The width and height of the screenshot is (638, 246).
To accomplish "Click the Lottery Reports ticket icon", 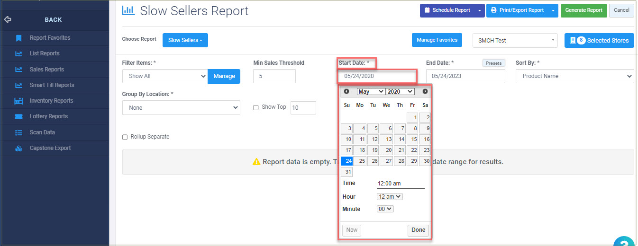I will 18,116.
